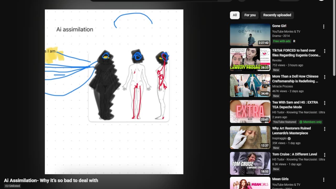
Task: Click '2 years ago' text
Action: [280, 117]
